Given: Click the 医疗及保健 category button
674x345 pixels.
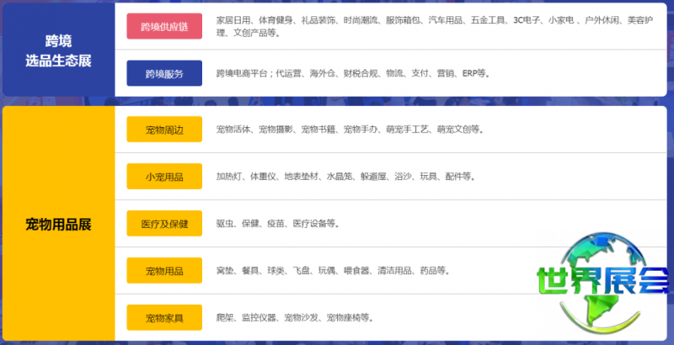Looking at the screenshot, I should 164,224.
